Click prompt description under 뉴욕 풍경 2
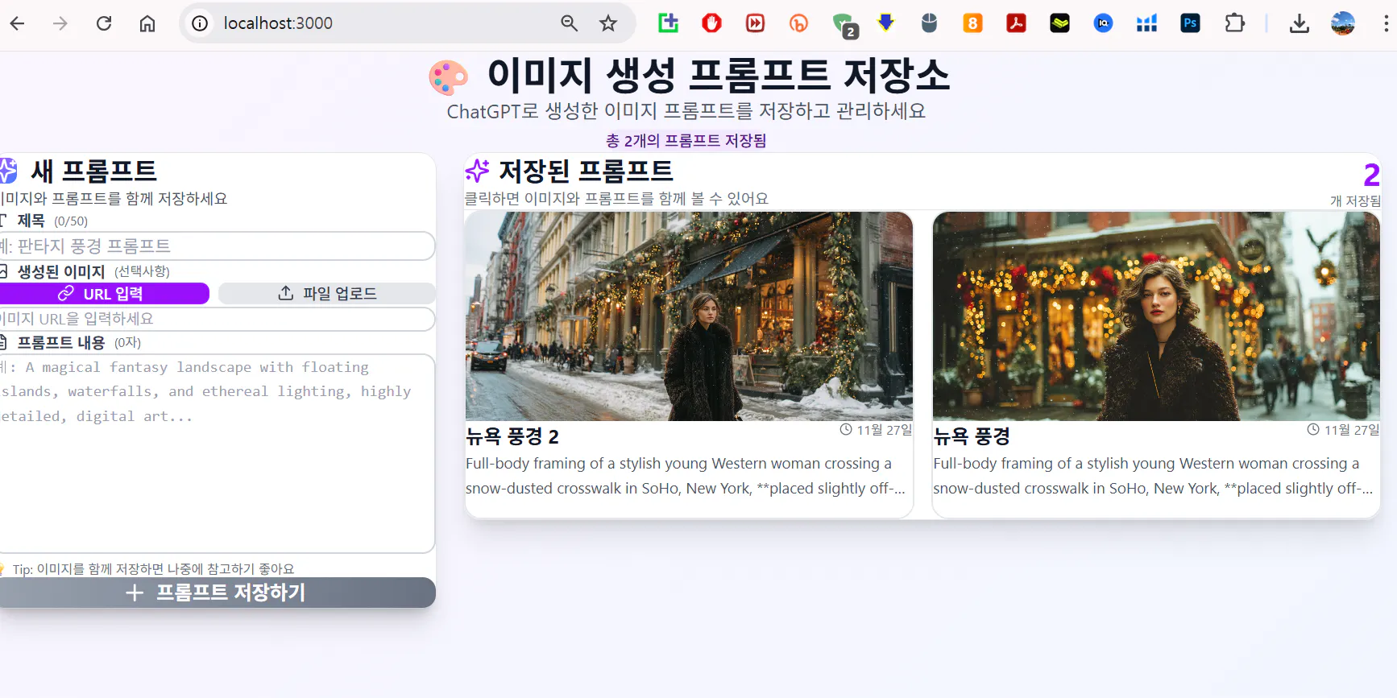Screen dimensions: 1397x698 point(686,476)
